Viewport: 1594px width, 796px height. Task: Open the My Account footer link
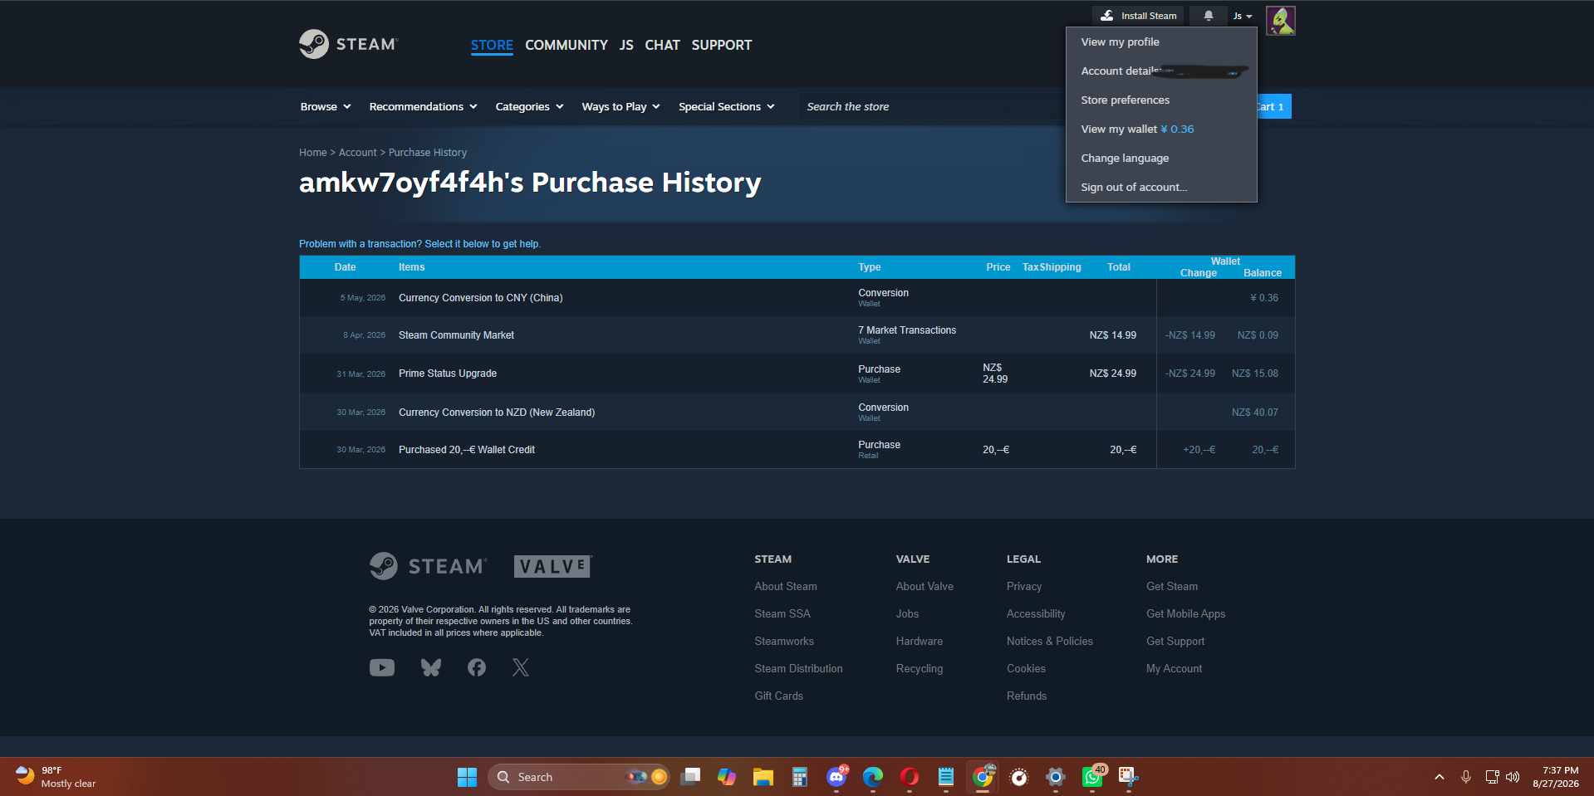pyautogui.click(x=1175, y=668)
